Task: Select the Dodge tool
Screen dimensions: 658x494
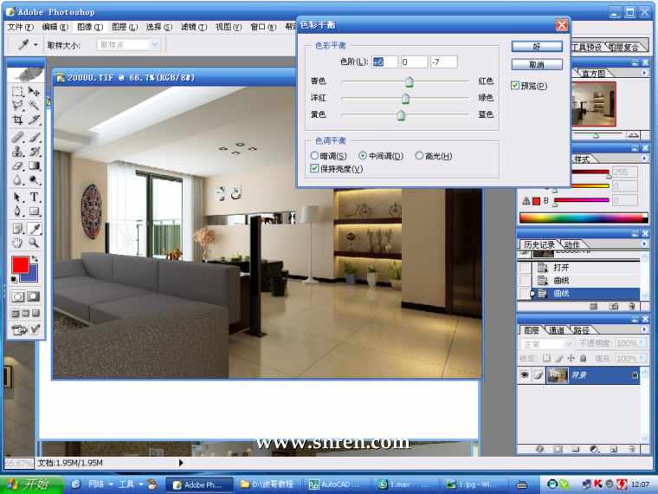Action: pos(34,180)
